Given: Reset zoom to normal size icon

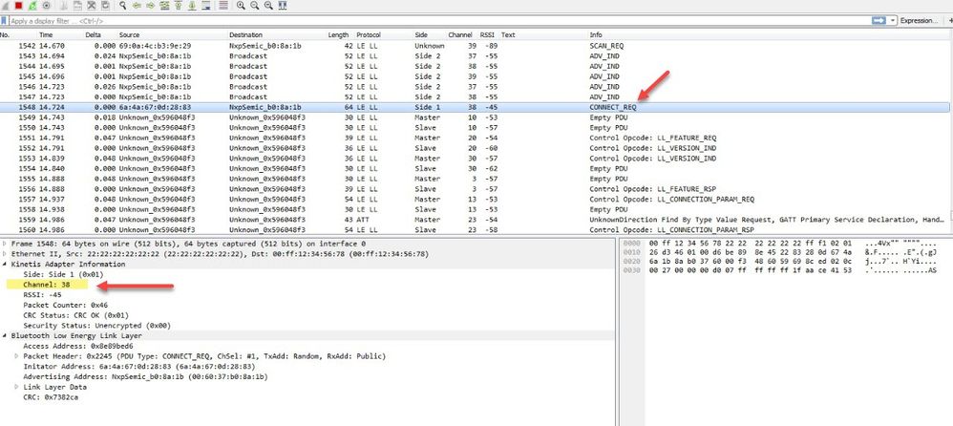Looking at the screenshot, I should (268, 6).
